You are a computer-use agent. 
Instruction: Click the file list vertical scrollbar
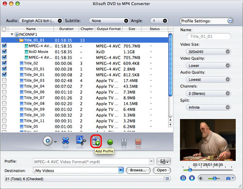tap(170, 65)
